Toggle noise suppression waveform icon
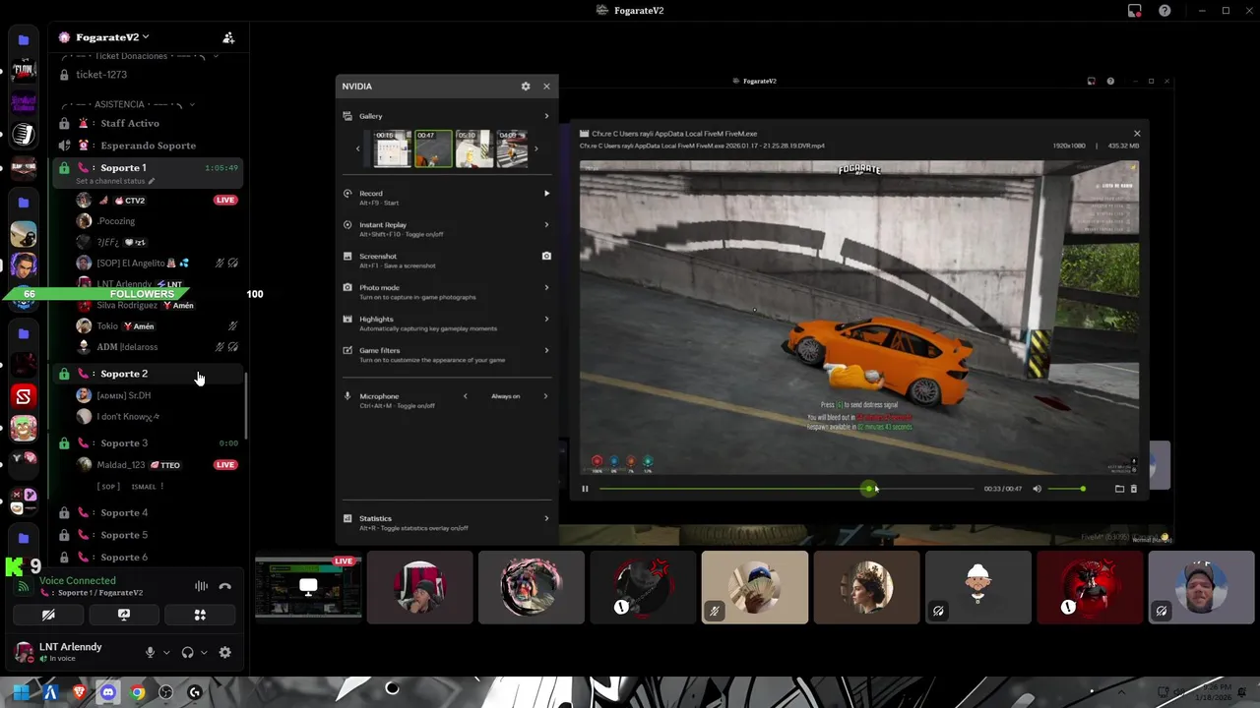This screenshot has width=1260, height=708. [201, 586]
